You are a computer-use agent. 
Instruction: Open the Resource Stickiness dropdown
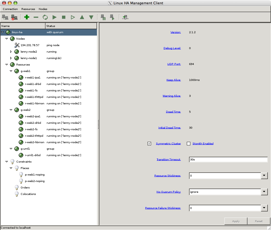click(264, 176)
